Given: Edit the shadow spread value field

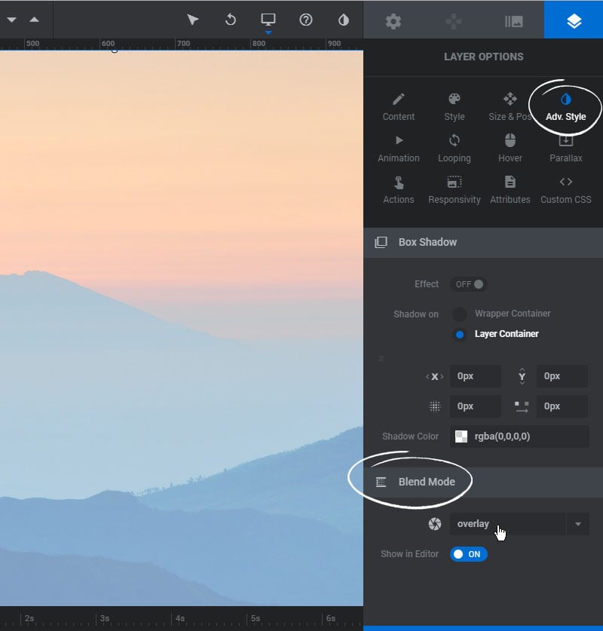Looking at the screenshot, I should pos(562,406).
